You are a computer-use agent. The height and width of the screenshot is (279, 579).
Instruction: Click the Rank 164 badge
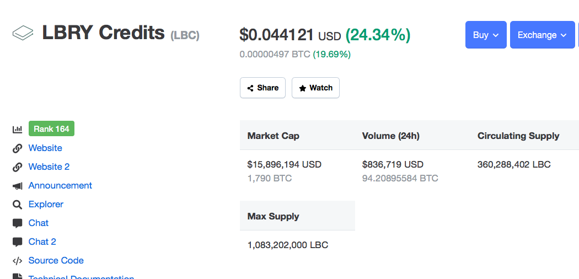(x=51, y=129)
